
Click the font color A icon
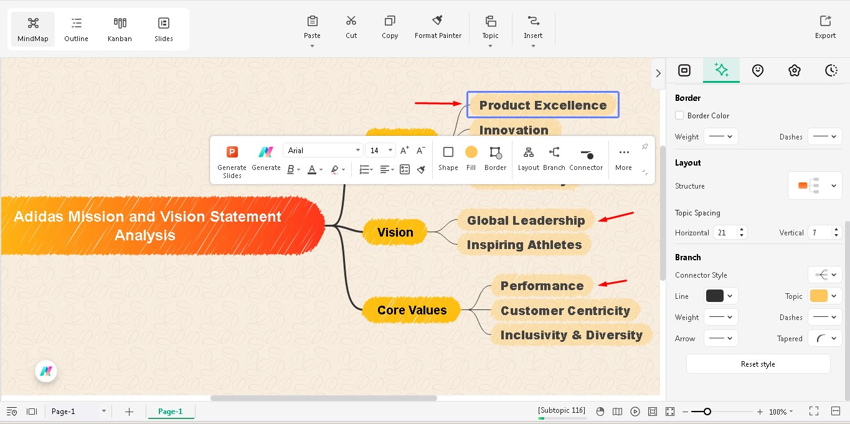(x=312, y=169)
